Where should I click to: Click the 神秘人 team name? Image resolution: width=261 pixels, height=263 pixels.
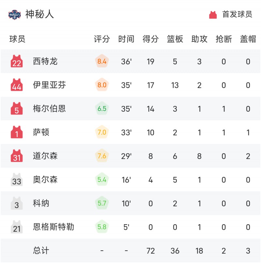click(x=39, y=14)
